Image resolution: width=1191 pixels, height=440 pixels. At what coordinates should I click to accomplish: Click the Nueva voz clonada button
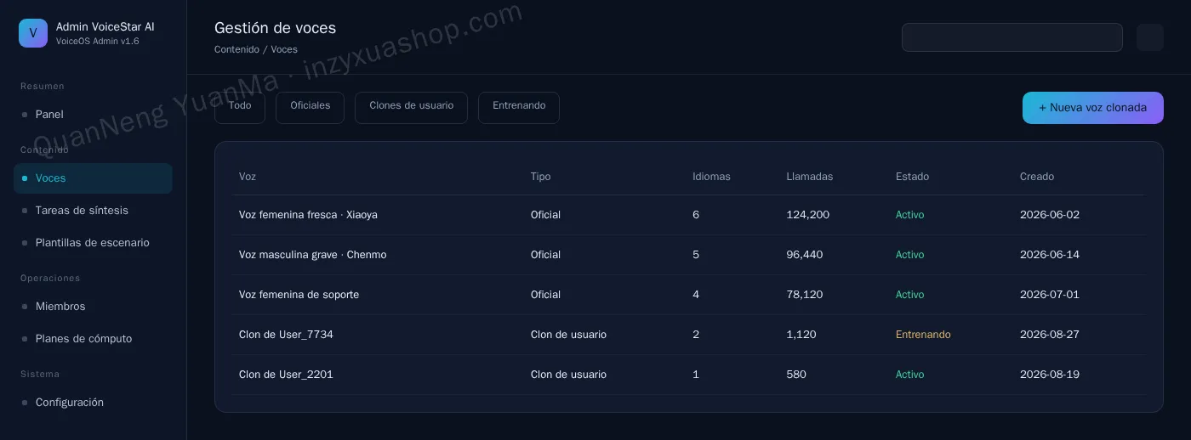pos(1093,108)
